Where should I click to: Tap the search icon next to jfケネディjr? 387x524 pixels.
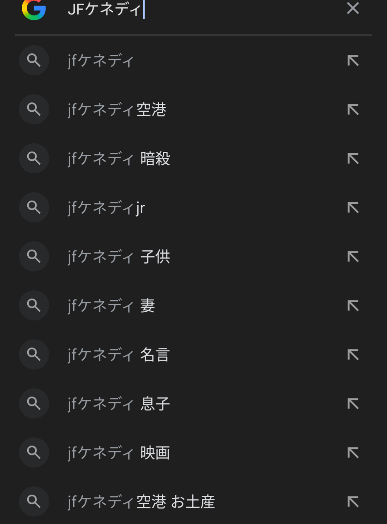(34, 207)
